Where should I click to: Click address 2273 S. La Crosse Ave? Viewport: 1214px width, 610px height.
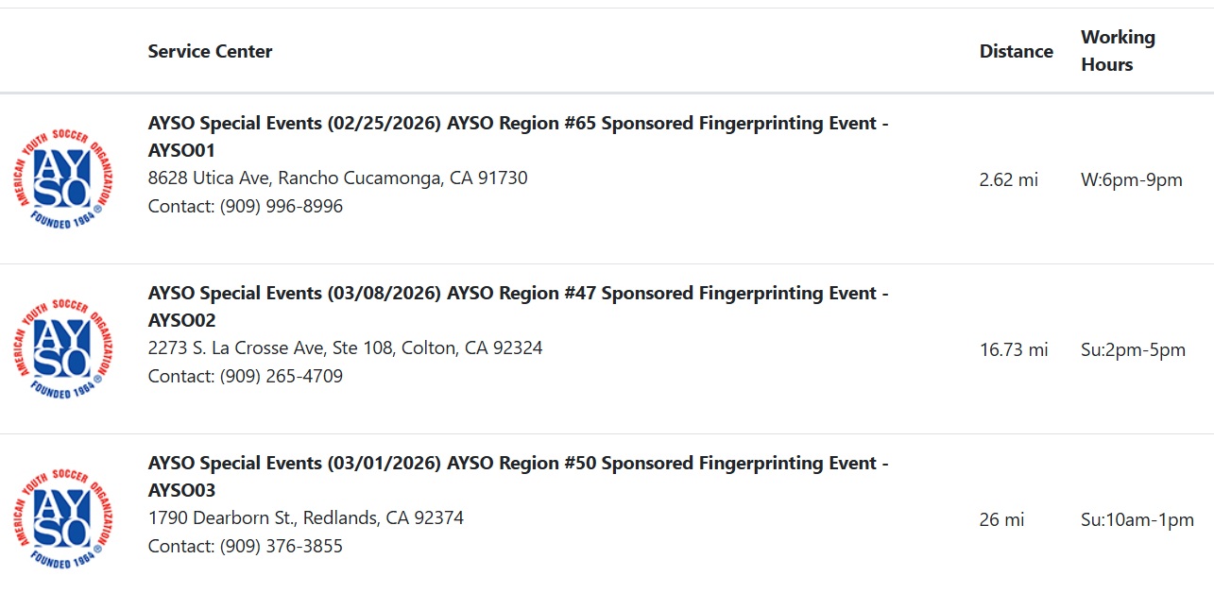345,347
